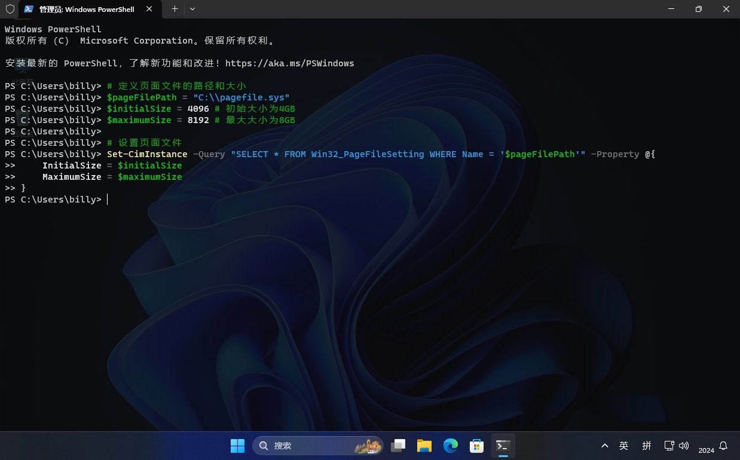Image resolution: width=740 pixels, height=460 pixels.
Task: Open the volume control tray icon
Action: tap(684, 446)
